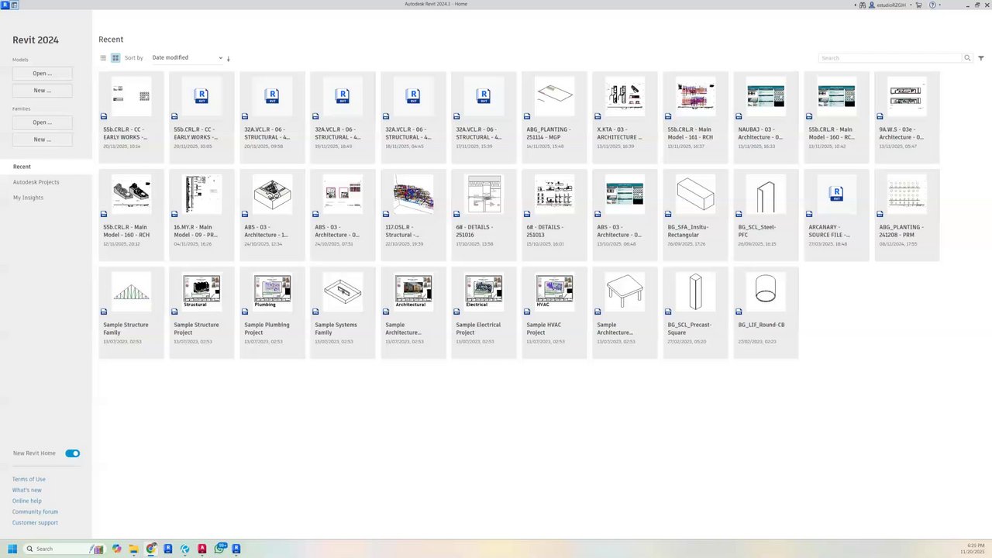Click New under Models
The height and width of the screenshot is (558, 992).
(x=43, y=91)
